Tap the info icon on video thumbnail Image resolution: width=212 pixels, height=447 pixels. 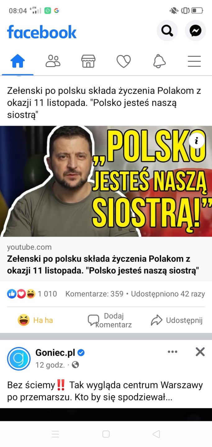click(x=196, y=141)
